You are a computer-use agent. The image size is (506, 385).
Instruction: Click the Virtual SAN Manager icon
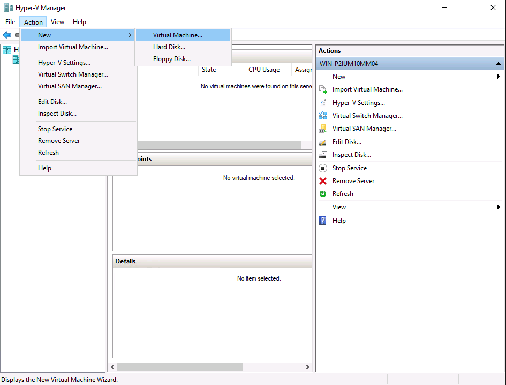tap(323, 129)
